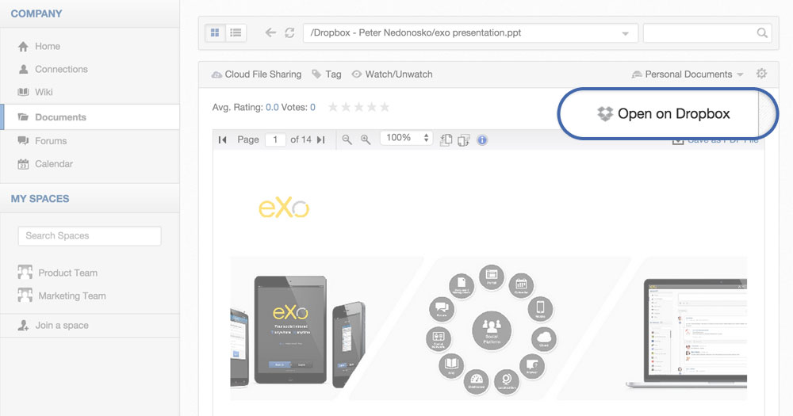Viewport: 793px width, 416px height.
Task: Switch to list view icon
Action: 236,32
